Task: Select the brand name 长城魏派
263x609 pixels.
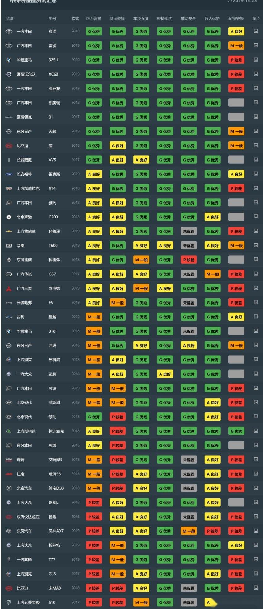Action: [24, 160]
